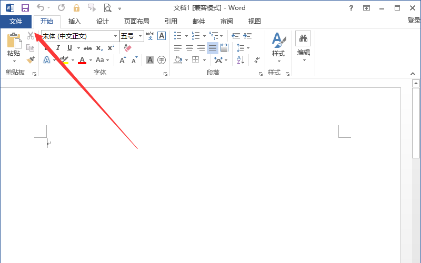Apply yellow text highlight color
Viewport: 421px width, 263px height.
click(x=64, y=60)
